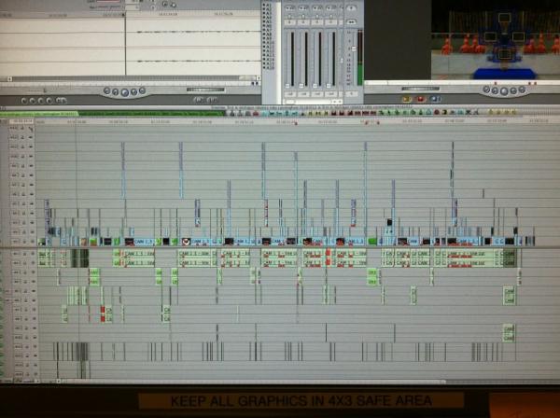Click the fourth channel fader in Audio Mixer
The width and height of the screenshot is (560, 418).
click(329, 86)
